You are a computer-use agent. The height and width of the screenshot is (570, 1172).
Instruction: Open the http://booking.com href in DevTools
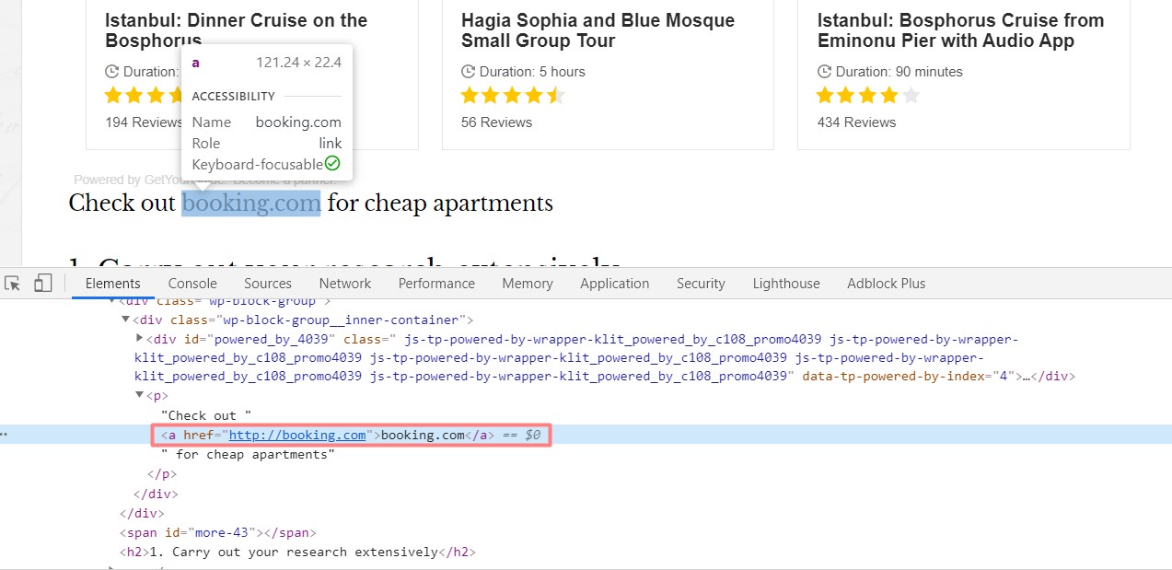(x=297, y=435)
